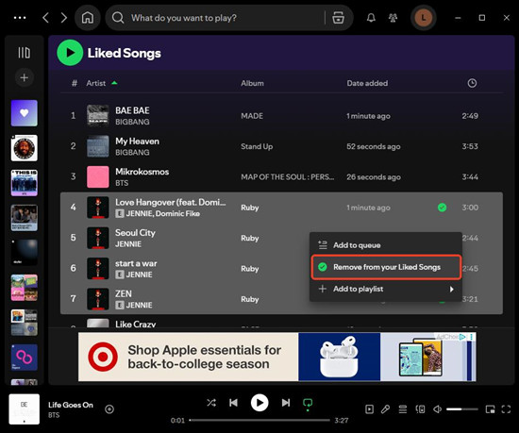
Task: Toggle repeat mode
Action: [308, 403]
